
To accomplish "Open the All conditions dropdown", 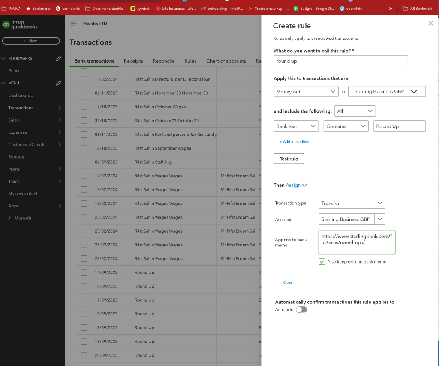I will click(355, 111).
